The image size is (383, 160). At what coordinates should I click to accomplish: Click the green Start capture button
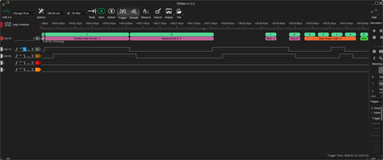coord(101,12)
